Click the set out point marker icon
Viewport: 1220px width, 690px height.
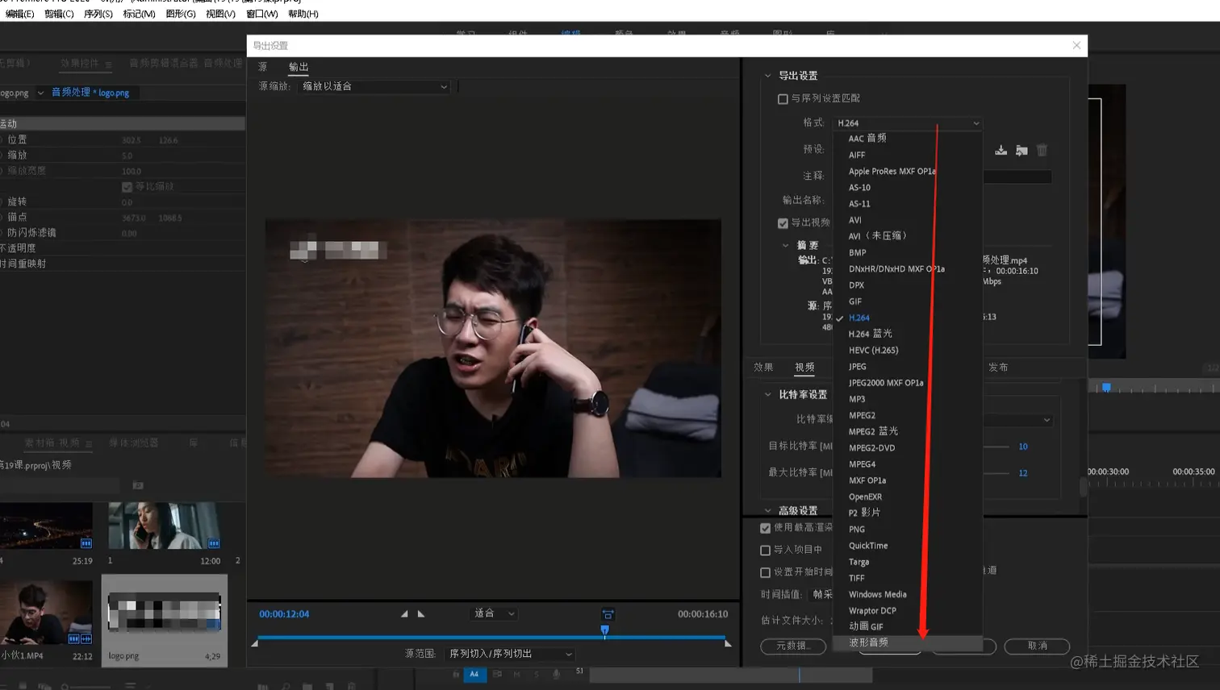point(421,614)
